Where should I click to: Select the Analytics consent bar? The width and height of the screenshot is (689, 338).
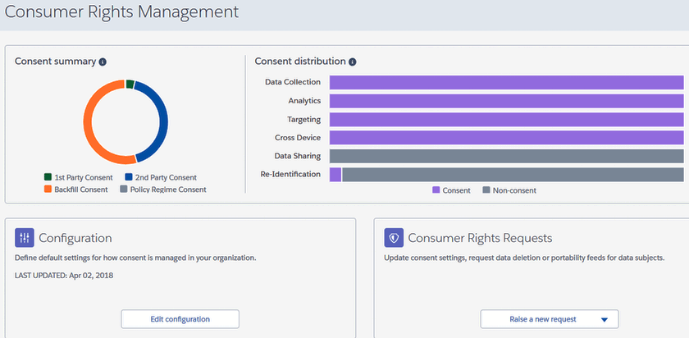point(506,101)
